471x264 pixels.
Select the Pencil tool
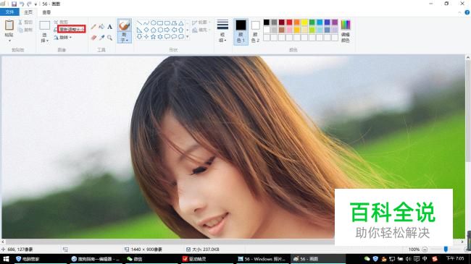click(x=93, y=27)
